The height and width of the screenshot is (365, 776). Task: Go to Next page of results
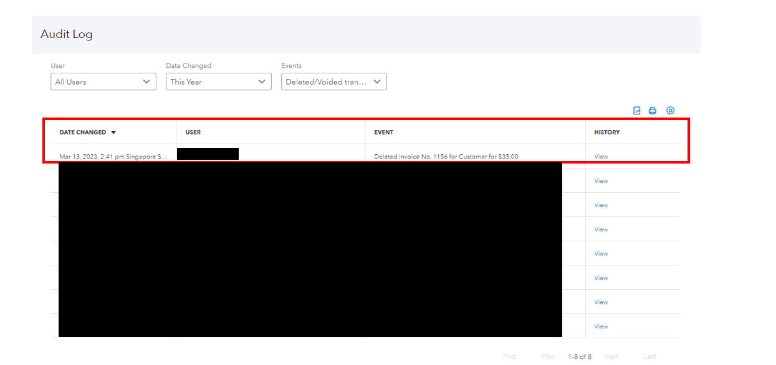coord(611,356)
